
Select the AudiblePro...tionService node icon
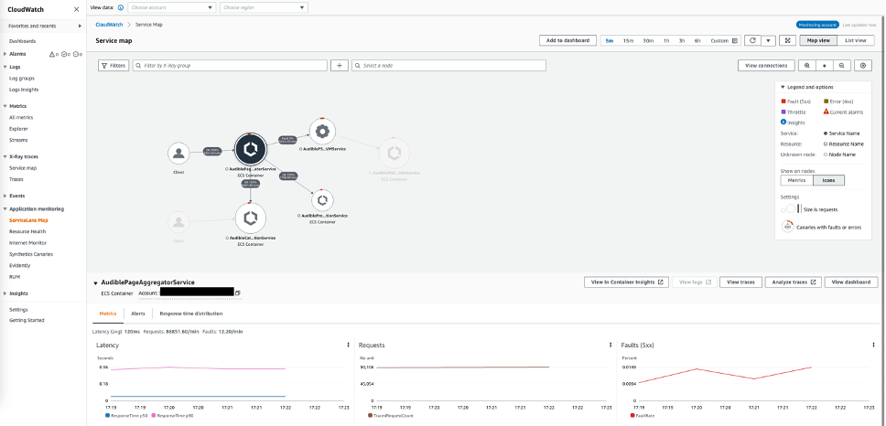point(322,199)
